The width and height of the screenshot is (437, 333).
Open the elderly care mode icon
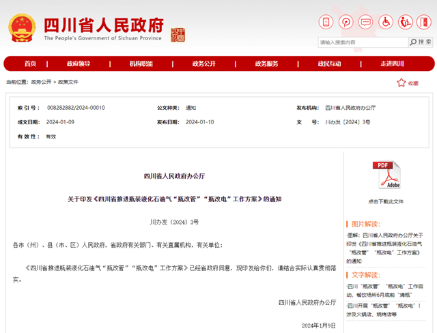point(405,22)
